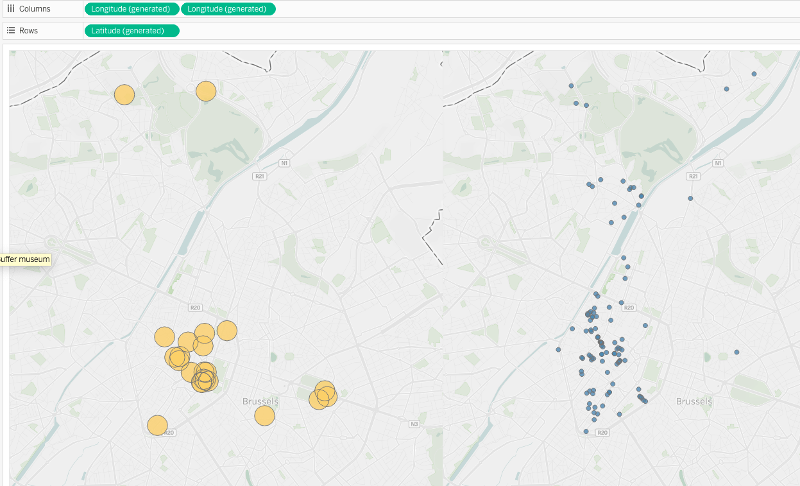Click the R20 road shield on right map
The width and height of the screenshot is (800, 486).
pyautogui.click(x=627, y=307)
